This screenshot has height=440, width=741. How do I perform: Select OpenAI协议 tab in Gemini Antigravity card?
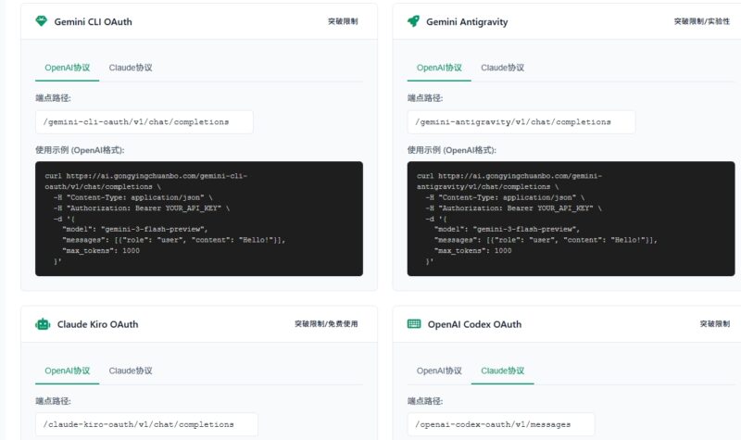point(439,68)
